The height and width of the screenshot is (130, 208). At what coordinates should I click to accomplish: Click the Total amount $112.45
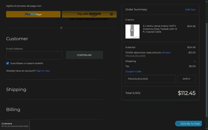pos(187,93)
